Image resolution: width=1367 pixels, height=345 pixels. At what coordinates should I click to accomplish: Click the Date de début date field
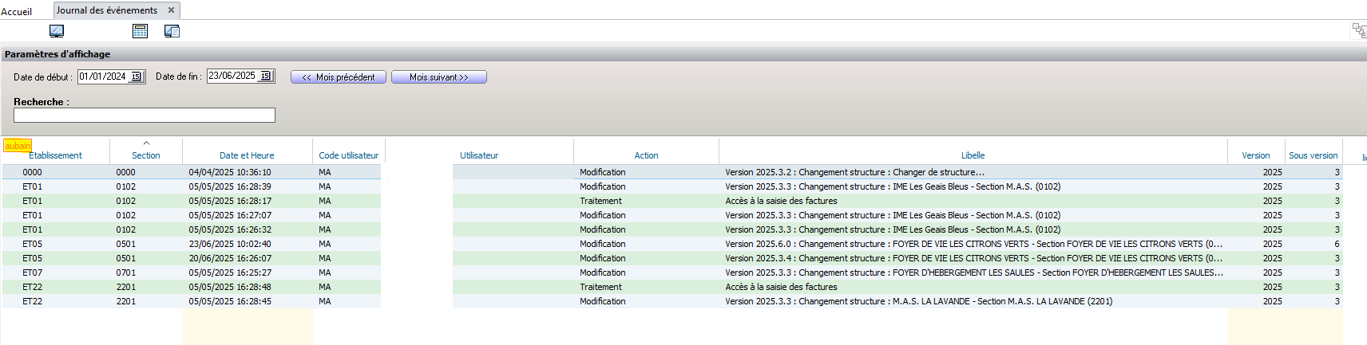[103, 77]
